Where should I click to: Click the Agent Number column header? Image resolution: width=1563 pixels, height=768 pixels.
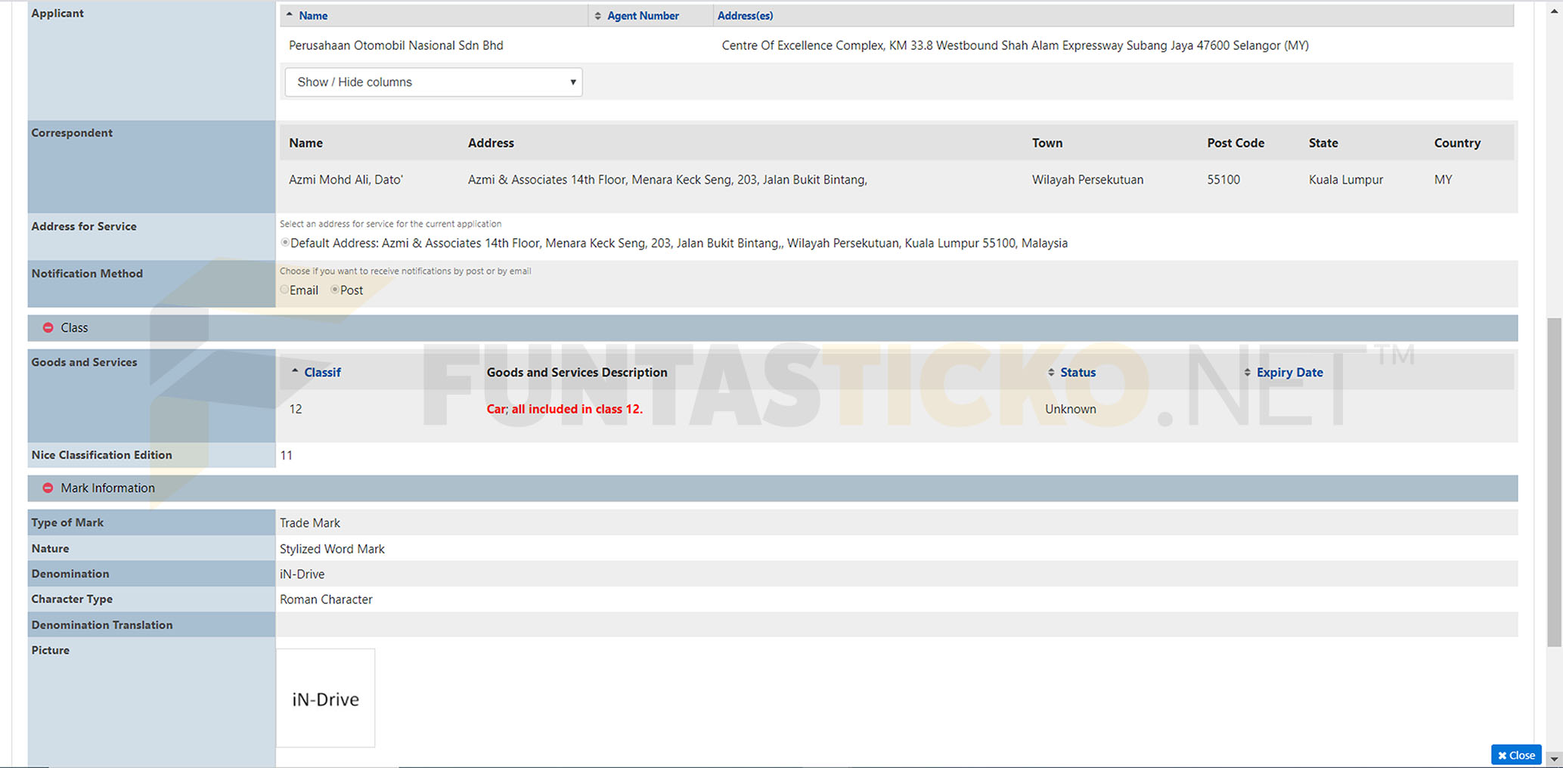pyautogui.click(x=643, y=15)
